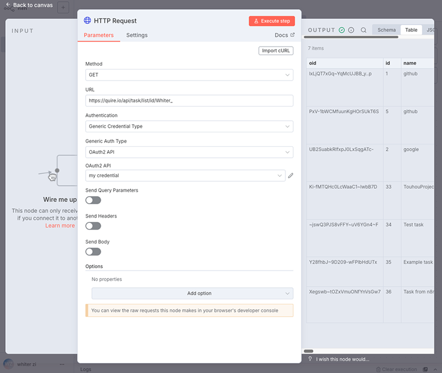Click the Output horizontal scrollbar at the bottom
The width and height of the screenshot is (442, 373).
[309, 351]
